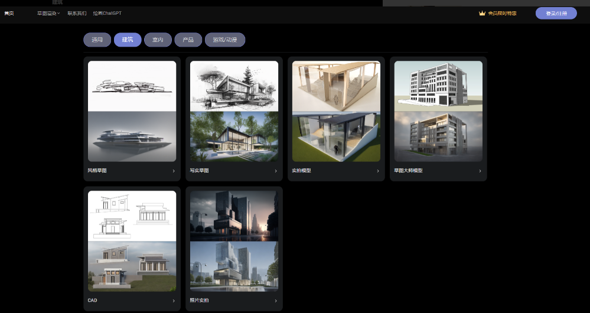Open the 草图渲染 dropdown menu

tap(48, 13)
